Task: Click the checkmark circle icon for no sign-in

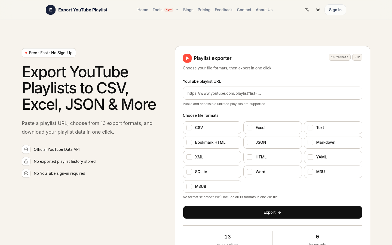Action: click(x=26, y=173)
